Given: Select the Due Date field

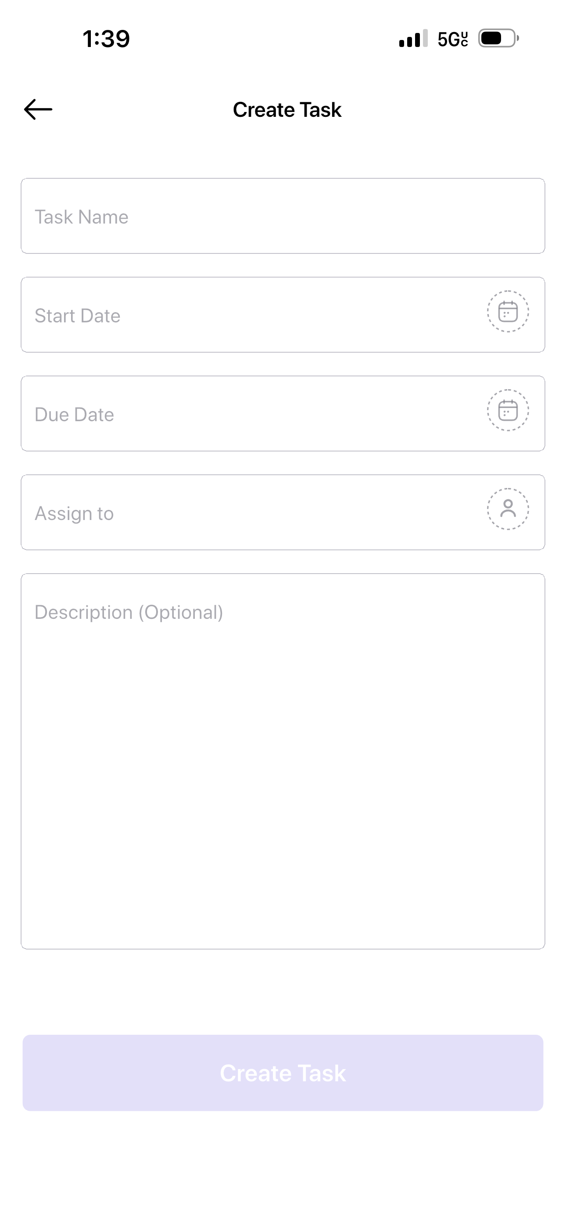Looking at the screenshot, I should (x=283, y=413).
